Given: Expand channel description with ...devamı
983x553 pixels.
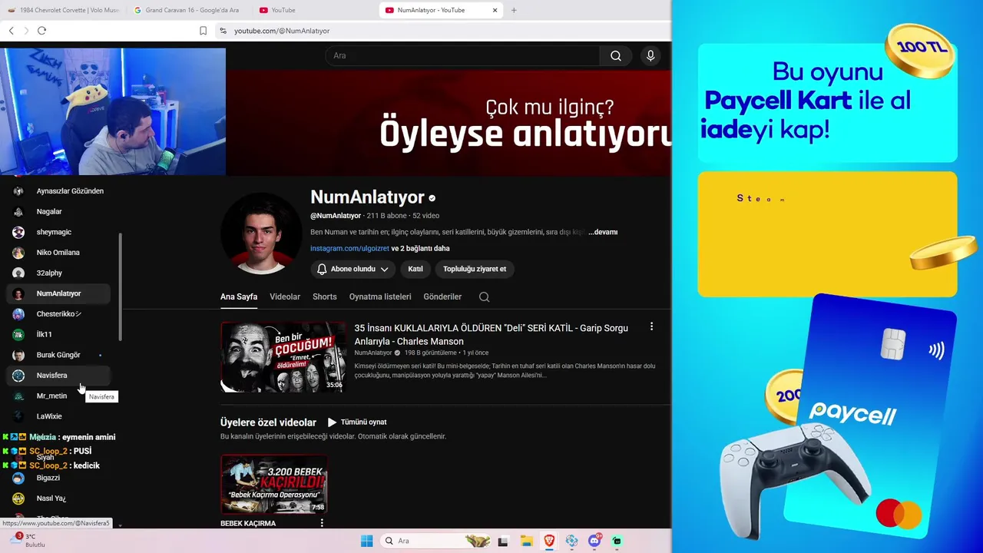Looking at the screenshot, I should [603, 232].
